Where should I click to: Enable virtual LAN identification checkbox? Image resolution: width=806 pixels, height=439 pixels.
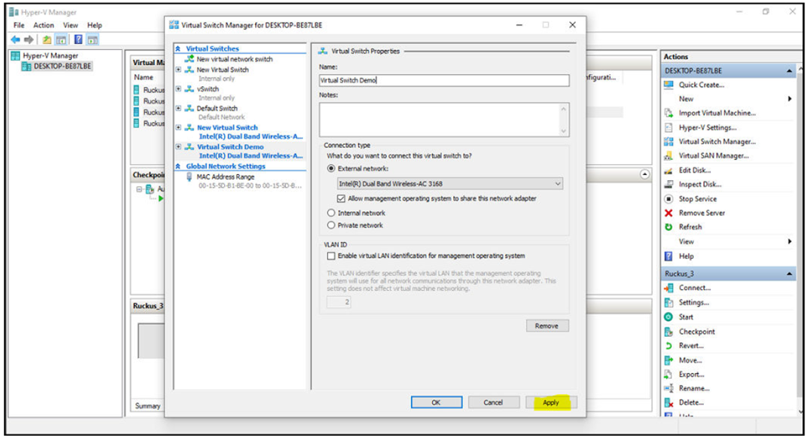click(x=331, y=256)
